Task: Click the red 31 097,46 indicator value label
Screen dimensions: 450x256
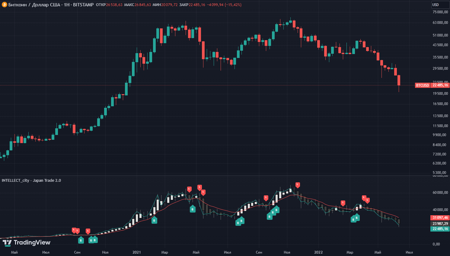Action: point(440,218)
